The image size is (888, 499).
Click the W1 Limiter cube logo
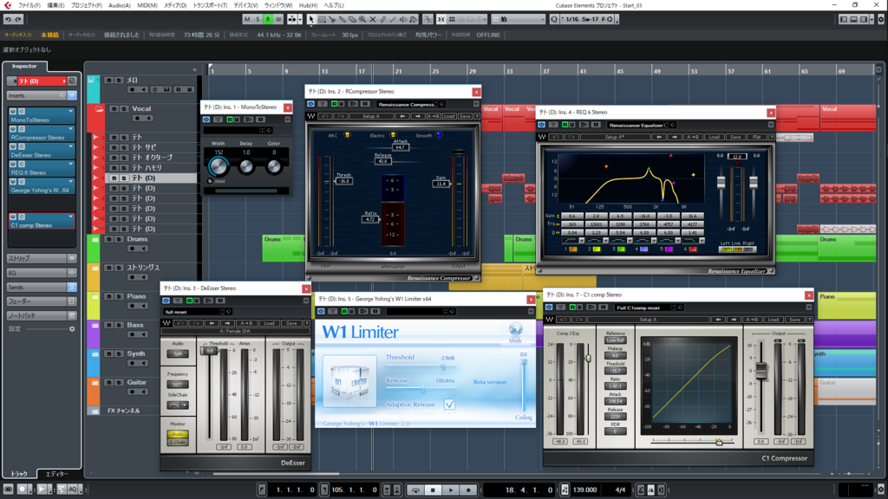349,382
